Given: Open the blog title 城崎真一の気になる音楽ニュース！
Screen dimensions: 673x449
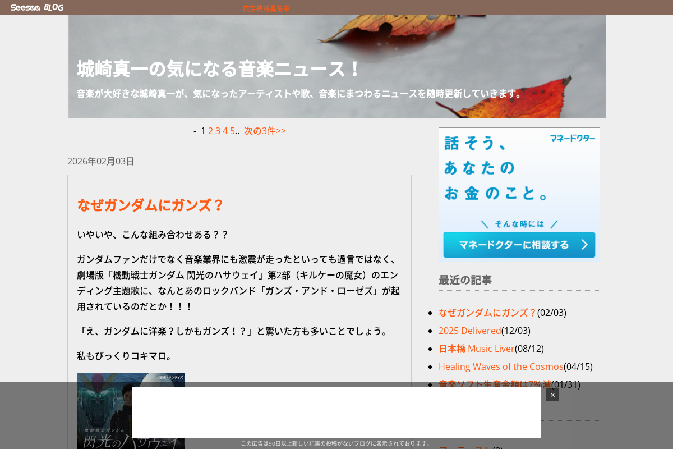Looking at the screenshot, I should point(220,69).
